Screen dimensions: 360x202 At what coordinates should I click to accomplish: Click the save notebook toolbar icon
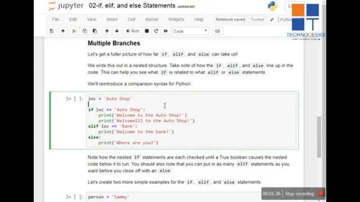(x=52, y=31)
